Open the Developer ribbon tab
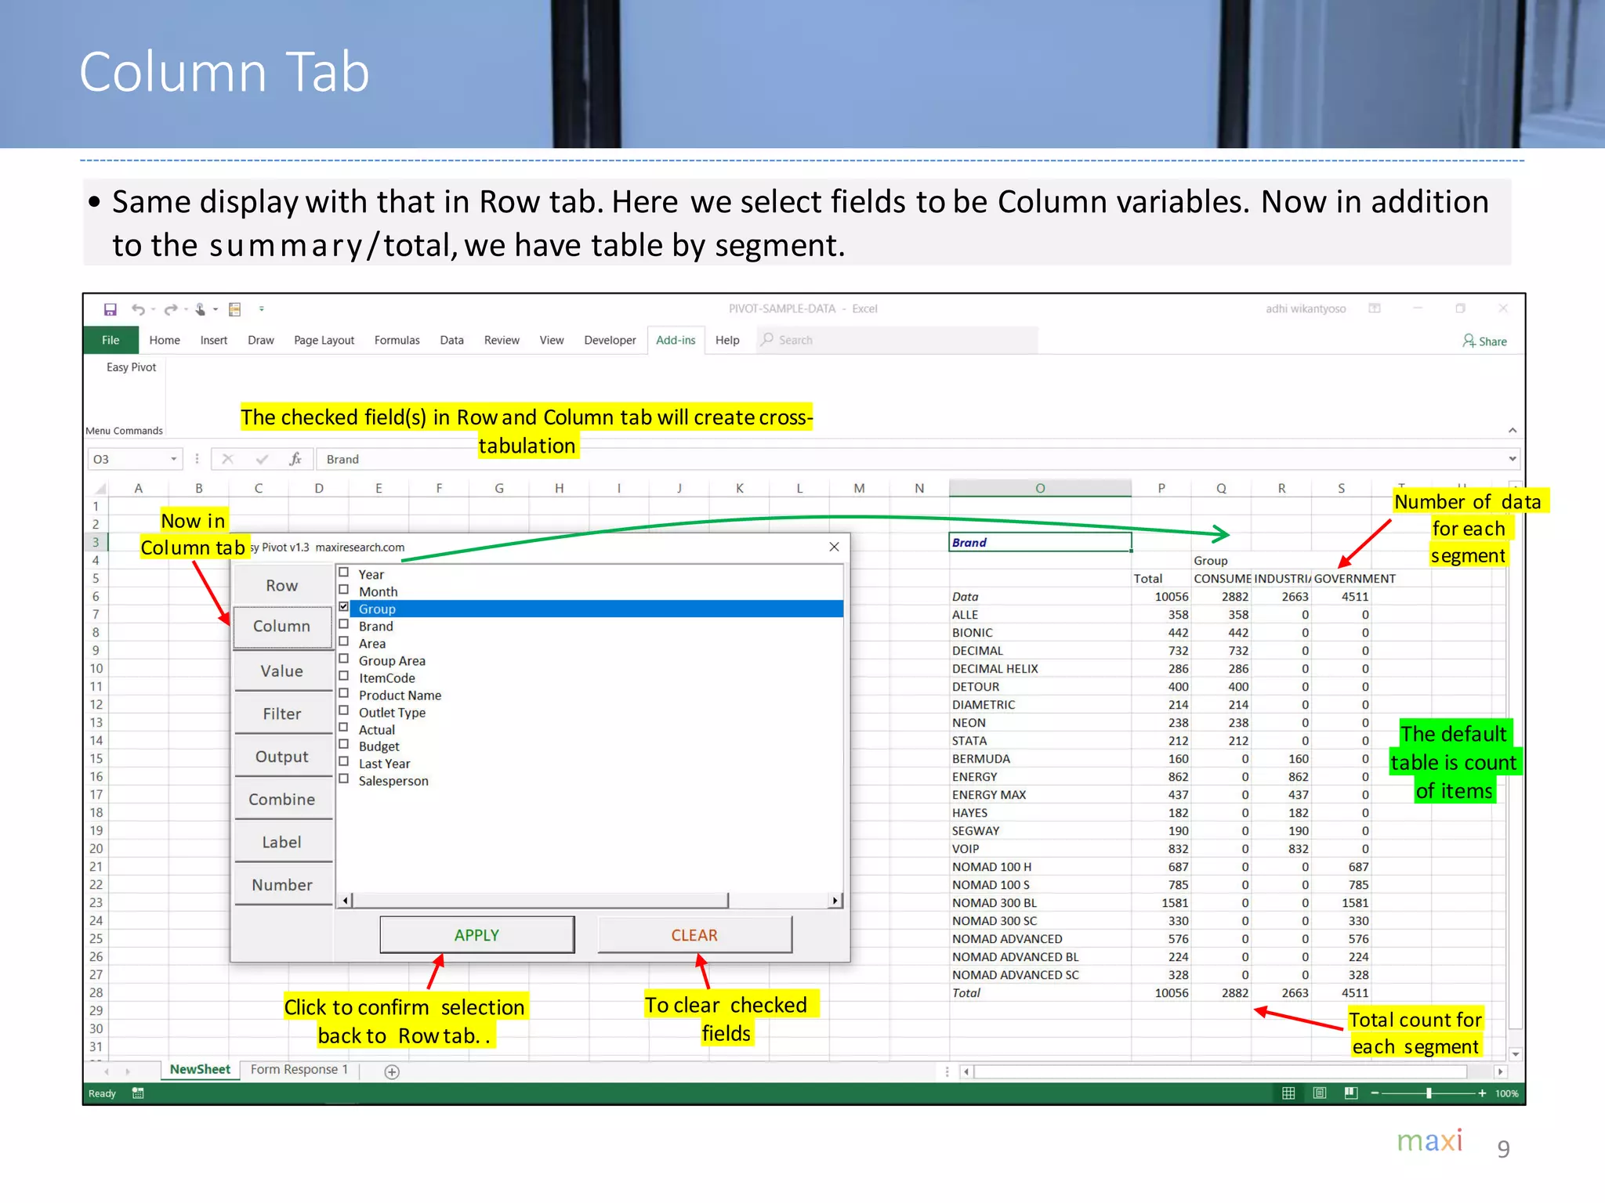 click(x=610, y=340)
